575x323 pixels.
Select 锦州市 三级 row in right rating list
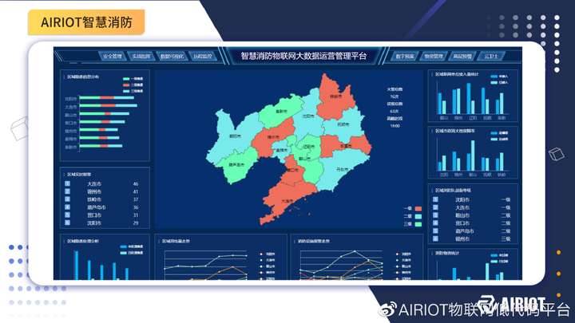(x=472, y=238)
